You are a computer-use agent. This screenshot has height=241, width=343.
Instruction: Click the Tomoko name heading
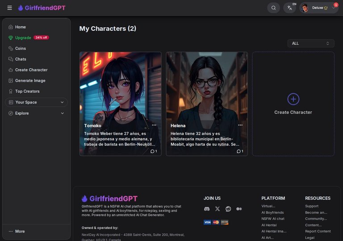coord(93,125)
